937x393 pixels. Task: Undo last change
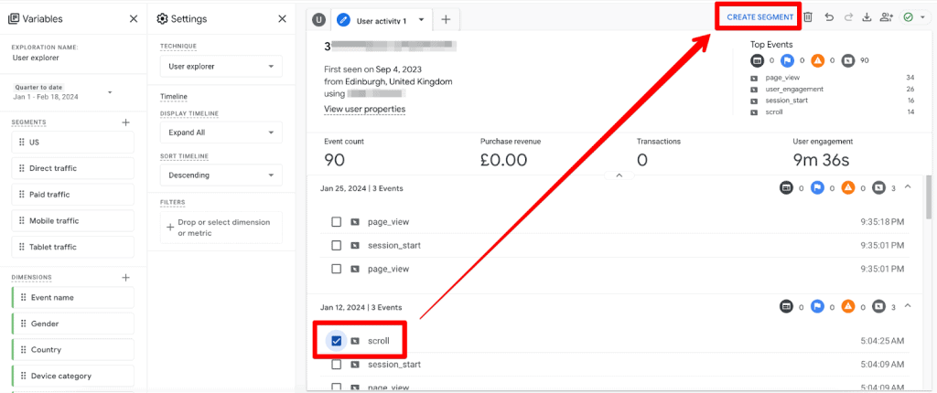pos(829,17)
